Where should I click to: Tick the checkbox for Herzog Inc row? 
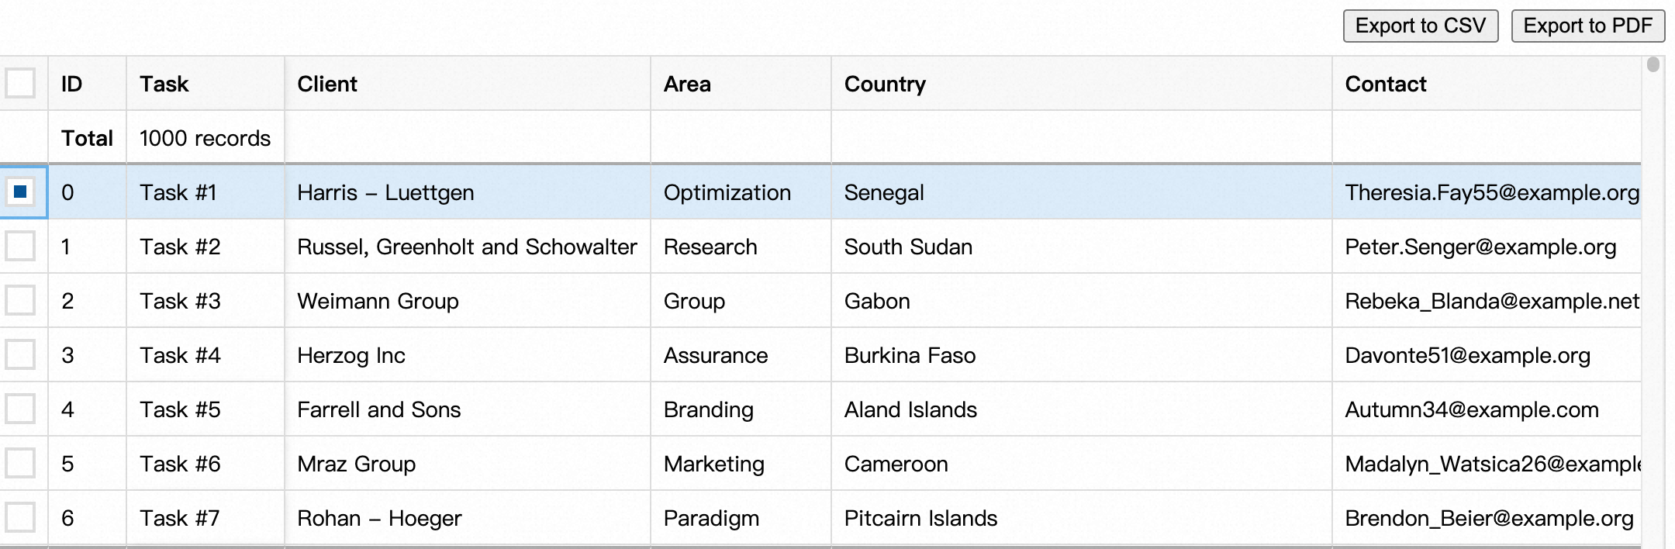(20, 355)
